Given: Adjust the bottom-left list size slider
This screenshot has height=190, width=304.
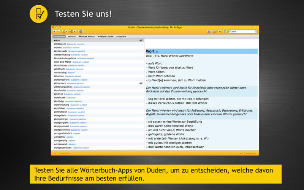Looking at the screenshot, I should [x=62, y=154].
